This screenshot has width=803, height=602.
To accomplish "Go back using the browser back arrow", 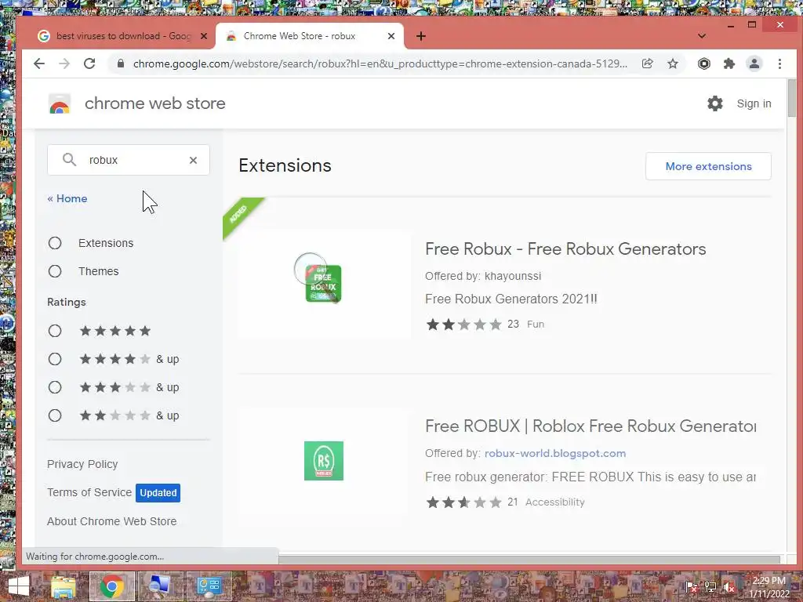I will coord(39,63).
